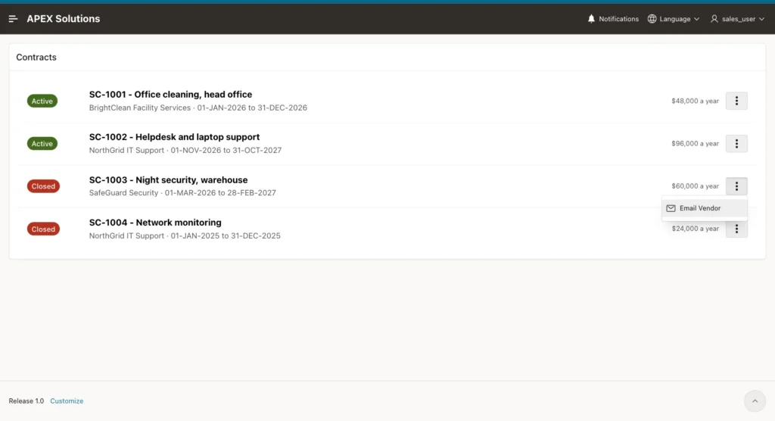Click the Closed badge on SC-1004

[43, 229]
